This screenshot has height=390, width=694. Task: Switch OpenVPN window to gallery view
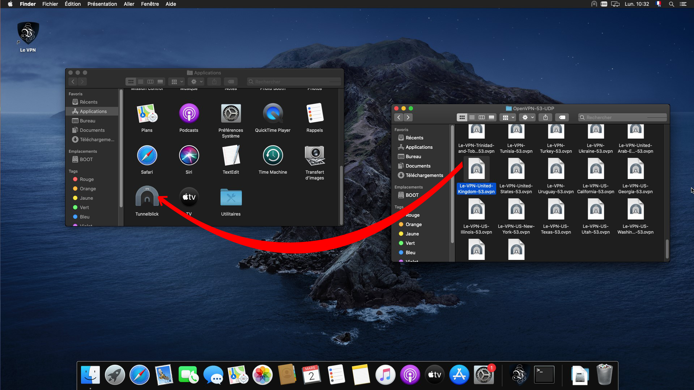491,117
